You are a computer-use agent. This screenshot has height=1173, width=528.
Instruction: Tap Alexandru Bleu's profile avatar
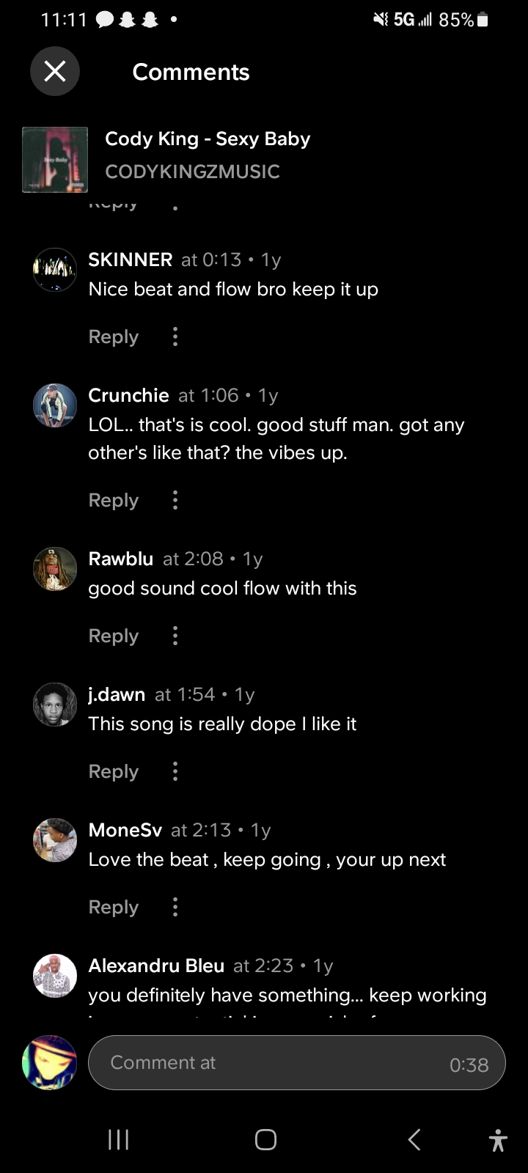point(55,975)
